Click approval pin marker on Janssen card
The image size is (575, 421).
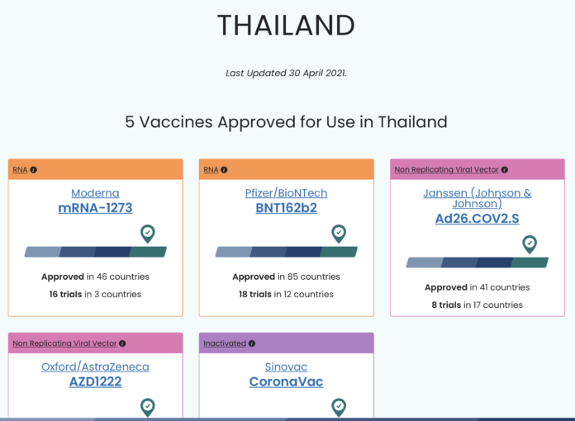[530, 244]
